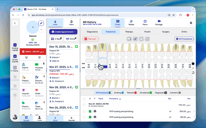Open the Vitals heart icon tile
206x128 pixels.
[x=37, y=90]
